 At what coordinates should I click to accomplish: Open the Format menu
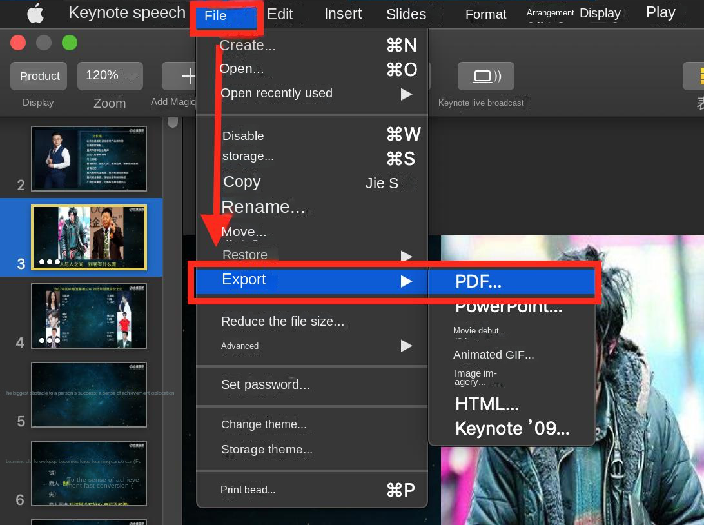point(485,14)
